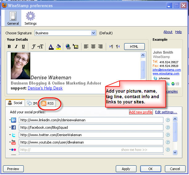Toggle bold formatting in the signature toolbar
Viewport: 189px width, 175px height.
9,47
